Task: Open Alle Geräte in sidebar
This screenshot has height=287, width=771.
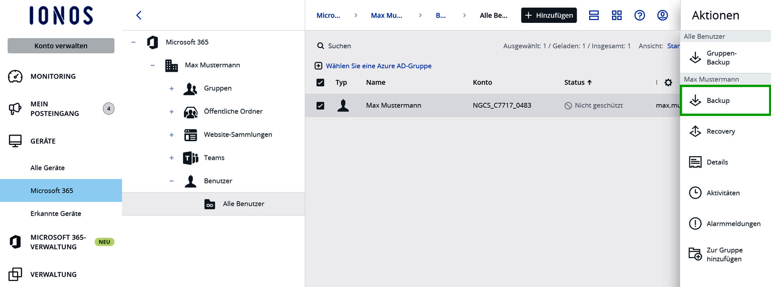Action: pos(47,168)
